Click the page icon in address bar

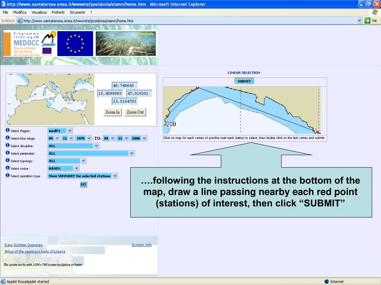coord(20,21)
